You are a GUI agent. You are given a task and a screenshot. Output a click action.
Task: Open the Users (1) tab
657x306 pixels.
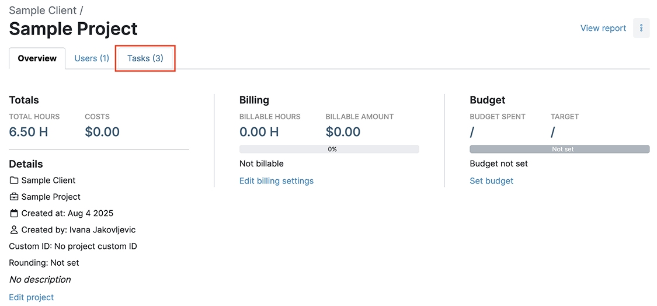tap(92, 58)
